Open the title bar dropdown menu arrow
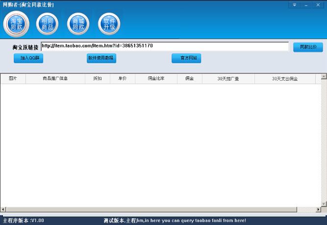This screenshot has width=327, height=225. pyautogui.click(x=294, y=5)
